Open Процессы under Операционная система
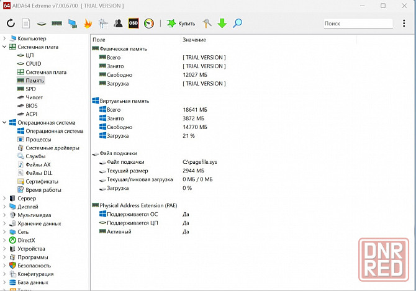416x291 pixels. point(38,140)
